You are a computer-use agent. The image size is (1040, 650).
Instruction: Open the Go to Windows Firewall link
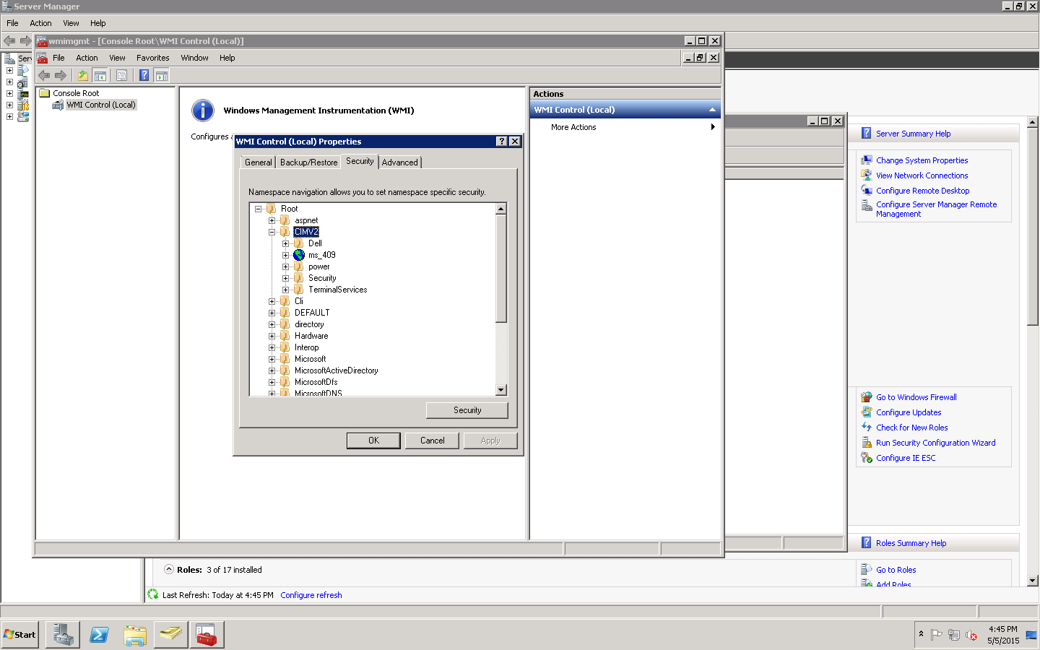915,396
